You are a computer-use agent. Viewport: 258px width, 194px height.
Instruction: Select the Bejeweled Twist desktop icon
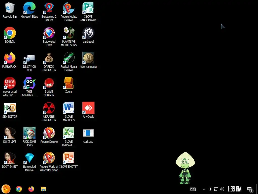tap(49, 37)
